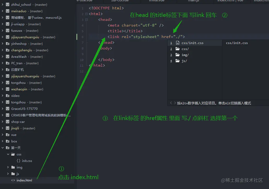Choose css/ folder in the autocomplete list
Viewport: 269px width, 189px height.
[195, 49]
